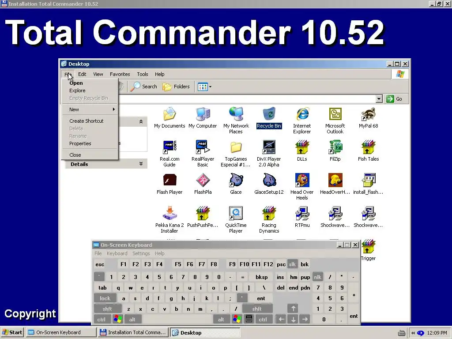Open the address bar dropdown arrow

379,99
